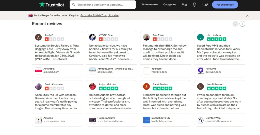The image size is (260, 135).
Task: Click the previous reviews left arrow
Action: pyautogui.click(x=235, y=24)
